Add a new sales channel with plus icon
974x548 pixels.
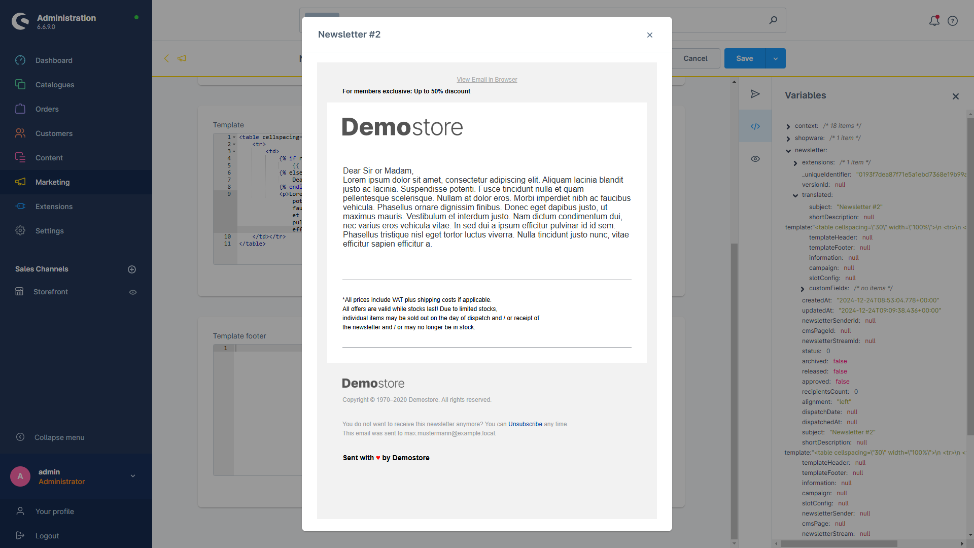tap(132, 269)
